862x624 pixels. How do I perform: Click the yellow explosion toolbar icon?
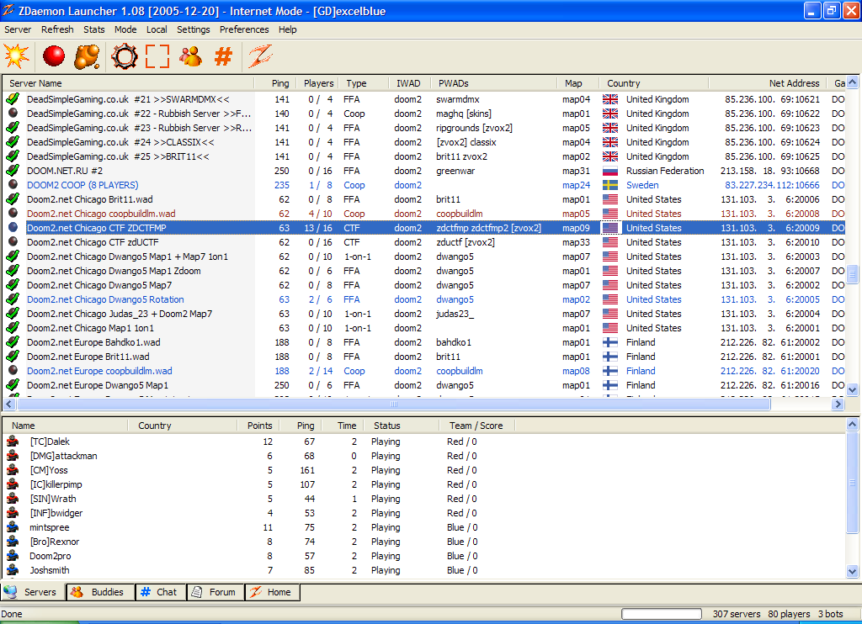(17, 56)
